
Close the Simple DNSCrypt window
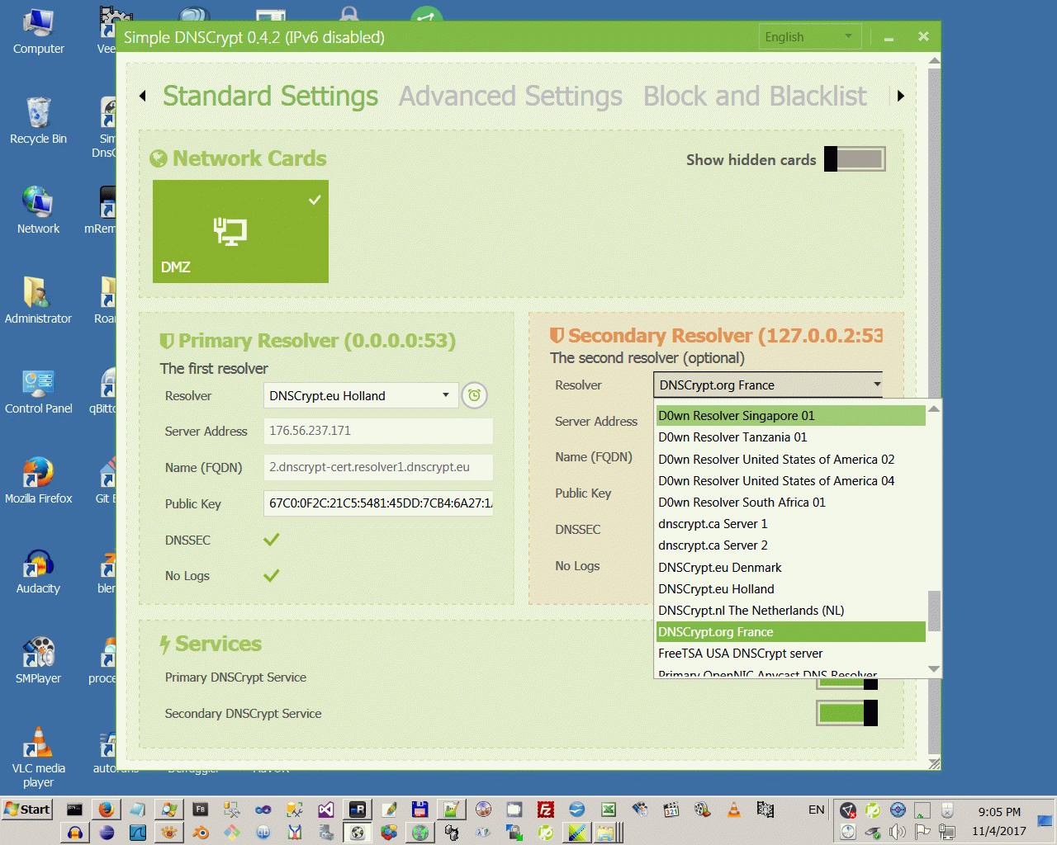tap(923, 36)
